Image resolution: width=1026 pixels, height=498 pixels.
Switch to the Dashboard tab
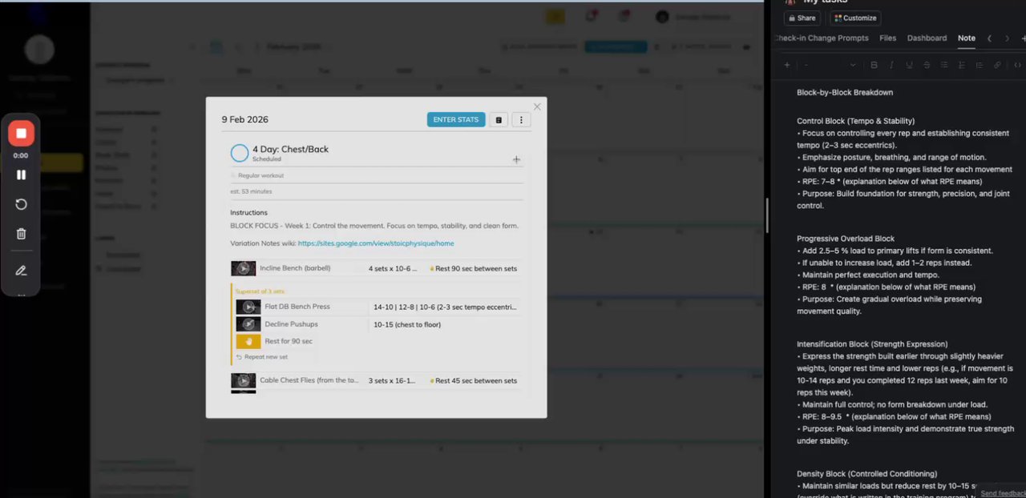click(x=927, y=38)
